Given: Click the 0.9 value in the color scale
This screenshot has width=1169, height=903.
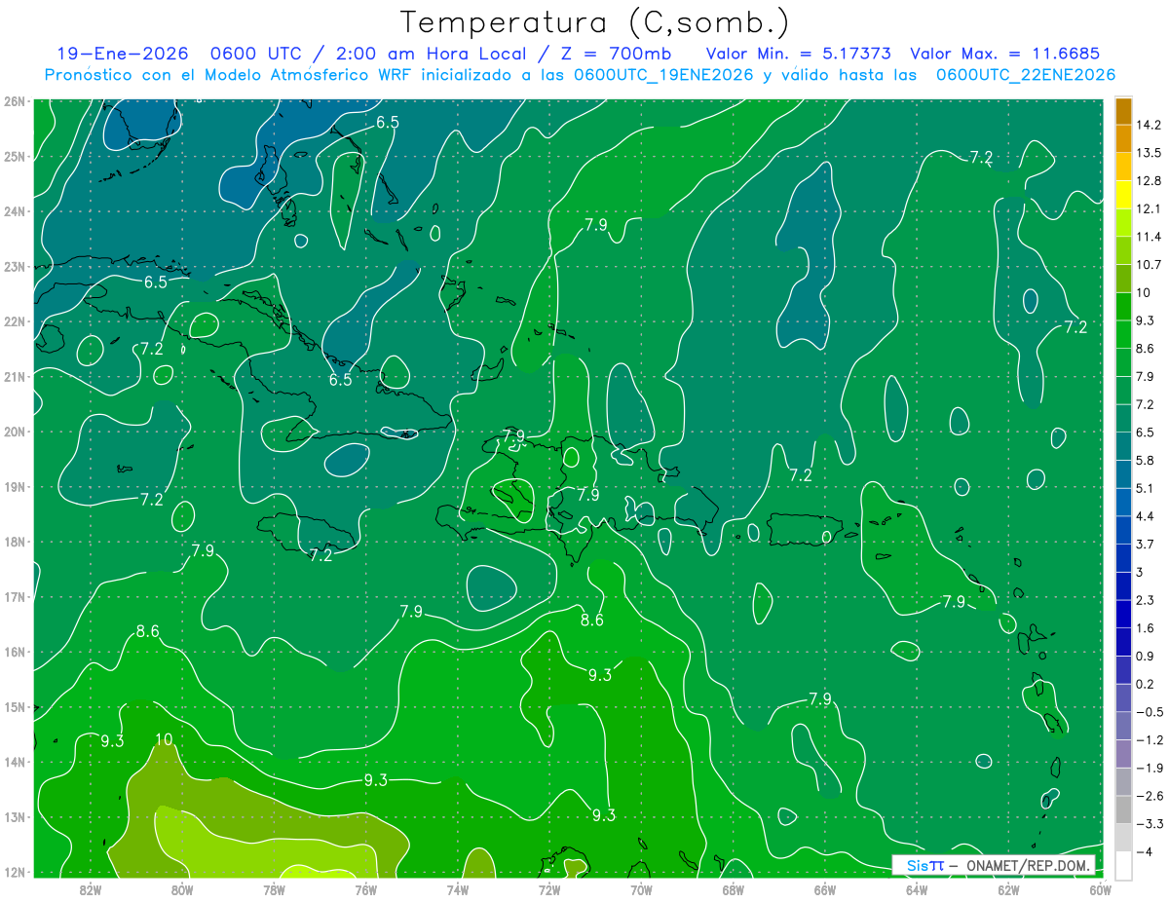Looking at the screenshot, I should (x=1145, y=656).
